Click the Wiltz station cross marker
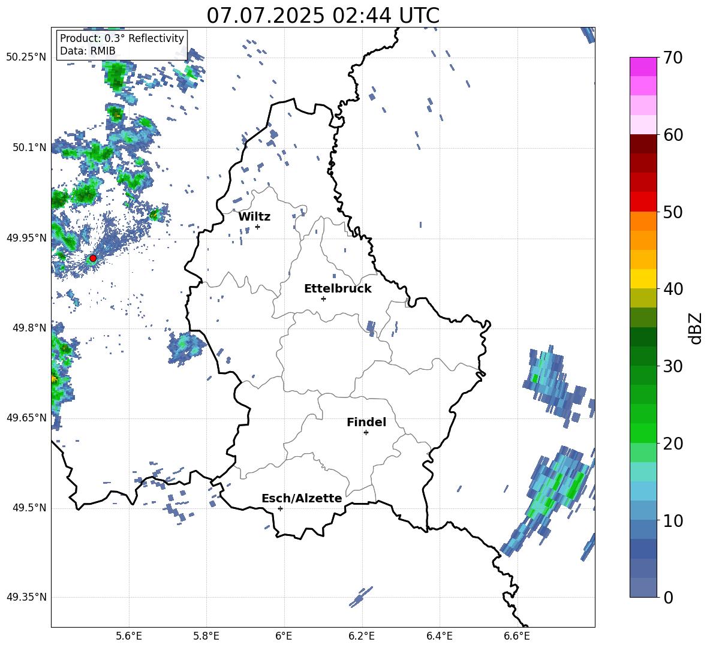The width and height of the screenshot is (710, 648). pyautogui.click(x=258, y=227)
